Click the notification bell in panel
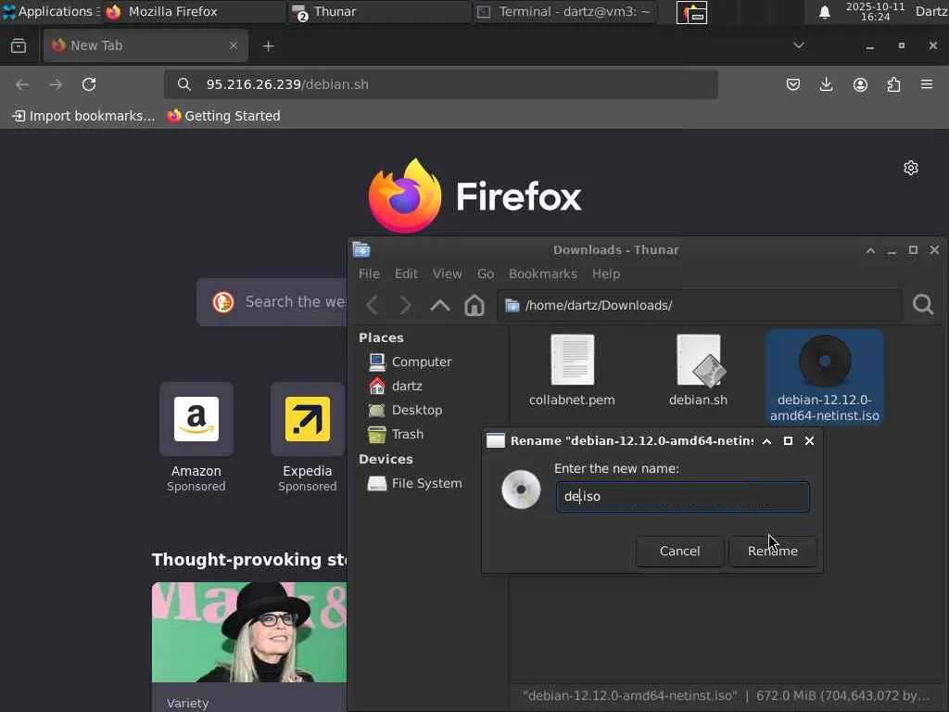 [824, 12]
